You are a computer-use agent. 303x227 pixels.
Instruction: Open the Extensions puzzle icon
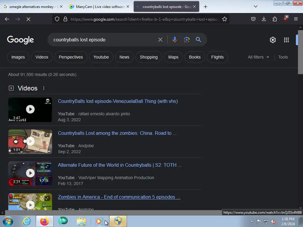click(x=275, y=19)
